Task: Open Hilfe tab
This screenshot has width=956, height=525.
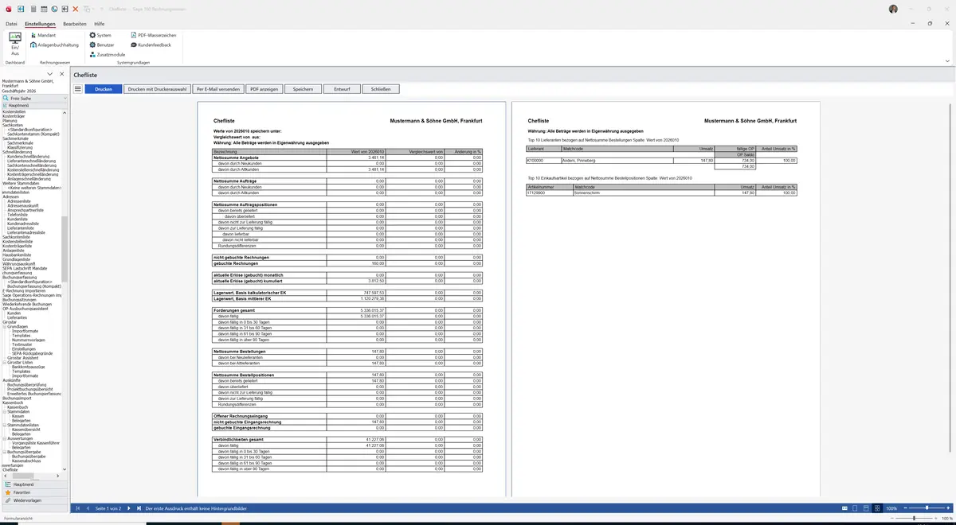Action: click(100, 24)
